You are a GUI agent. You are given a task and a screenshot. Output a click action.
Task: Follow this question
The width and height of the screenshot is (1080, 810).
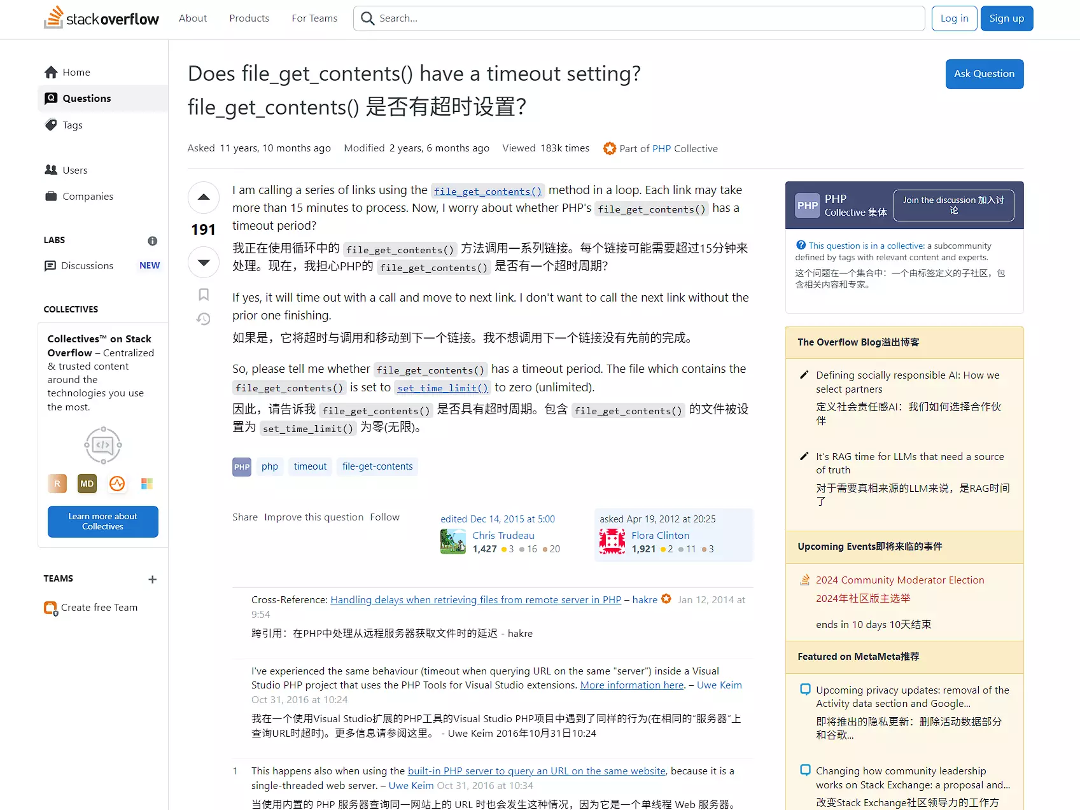point(384,517)
